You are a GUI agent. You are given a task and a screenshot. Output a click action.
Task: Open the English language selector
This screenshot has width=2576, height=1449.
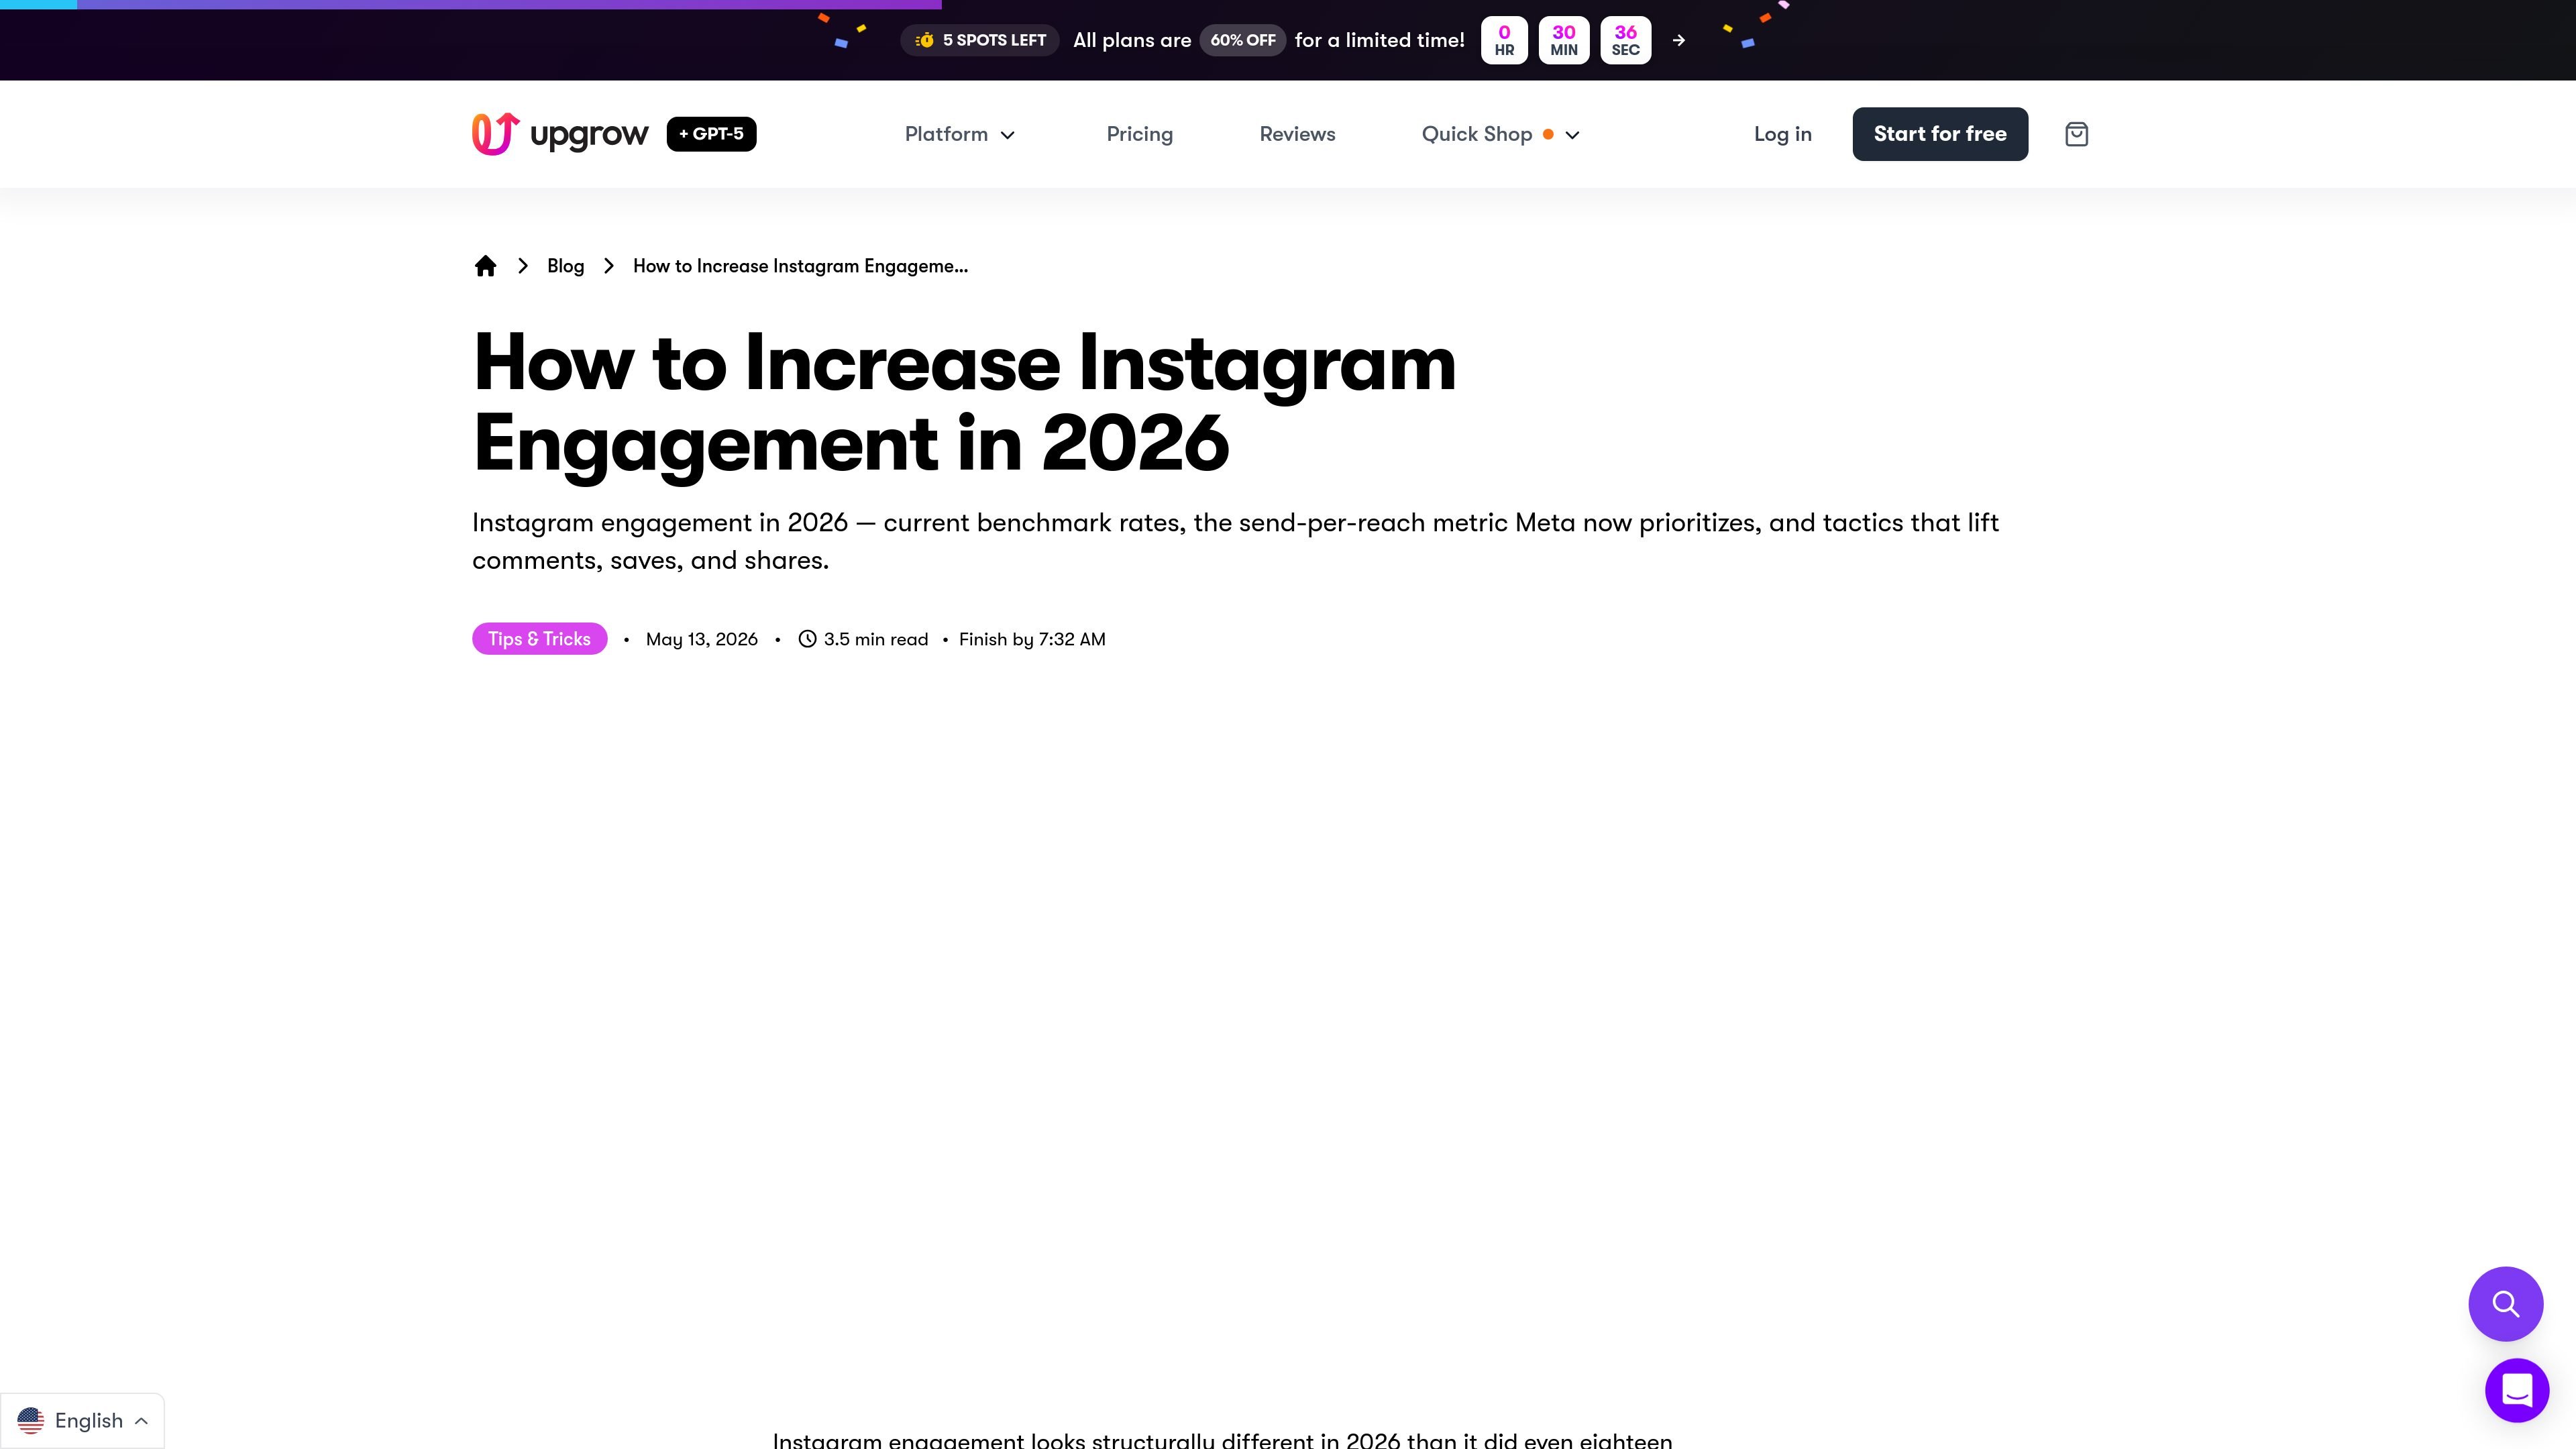tap(82, 1421)
